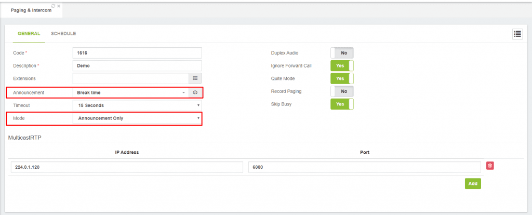Open Mode dropdown showing Announcement Only
Image resolution: width=532 pixels, height=215 pixels.
point(137,118)
